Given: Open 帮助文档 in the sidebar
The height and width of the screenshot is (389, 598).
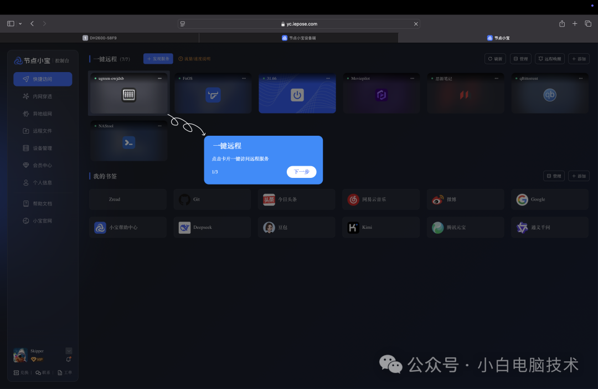Looking at the screenshot, I should click(43, 204).
